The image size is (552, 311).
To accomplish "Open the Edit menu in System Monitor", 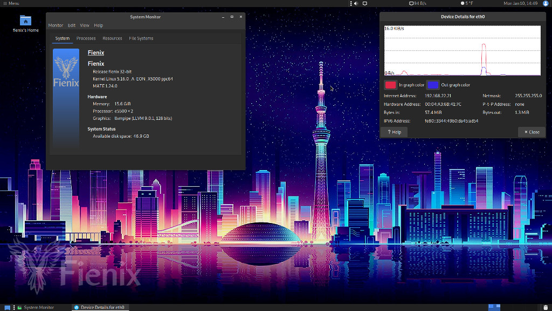I will coord(72,25).
